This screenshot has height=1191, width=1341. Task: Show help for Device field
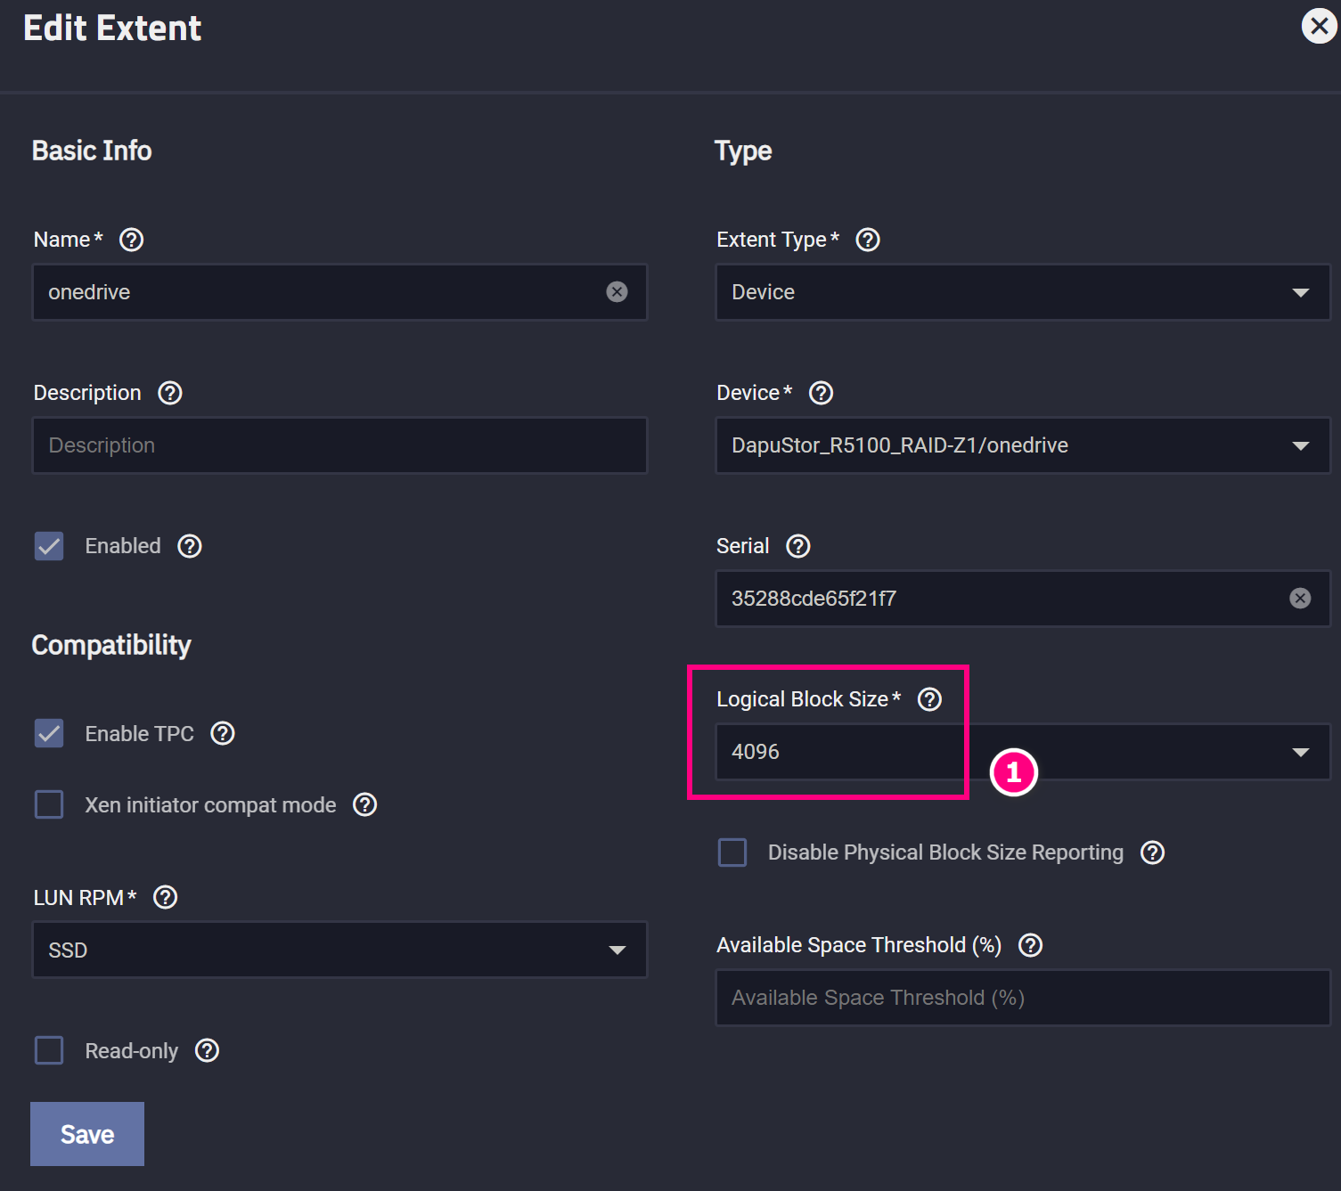pos(822,393)
